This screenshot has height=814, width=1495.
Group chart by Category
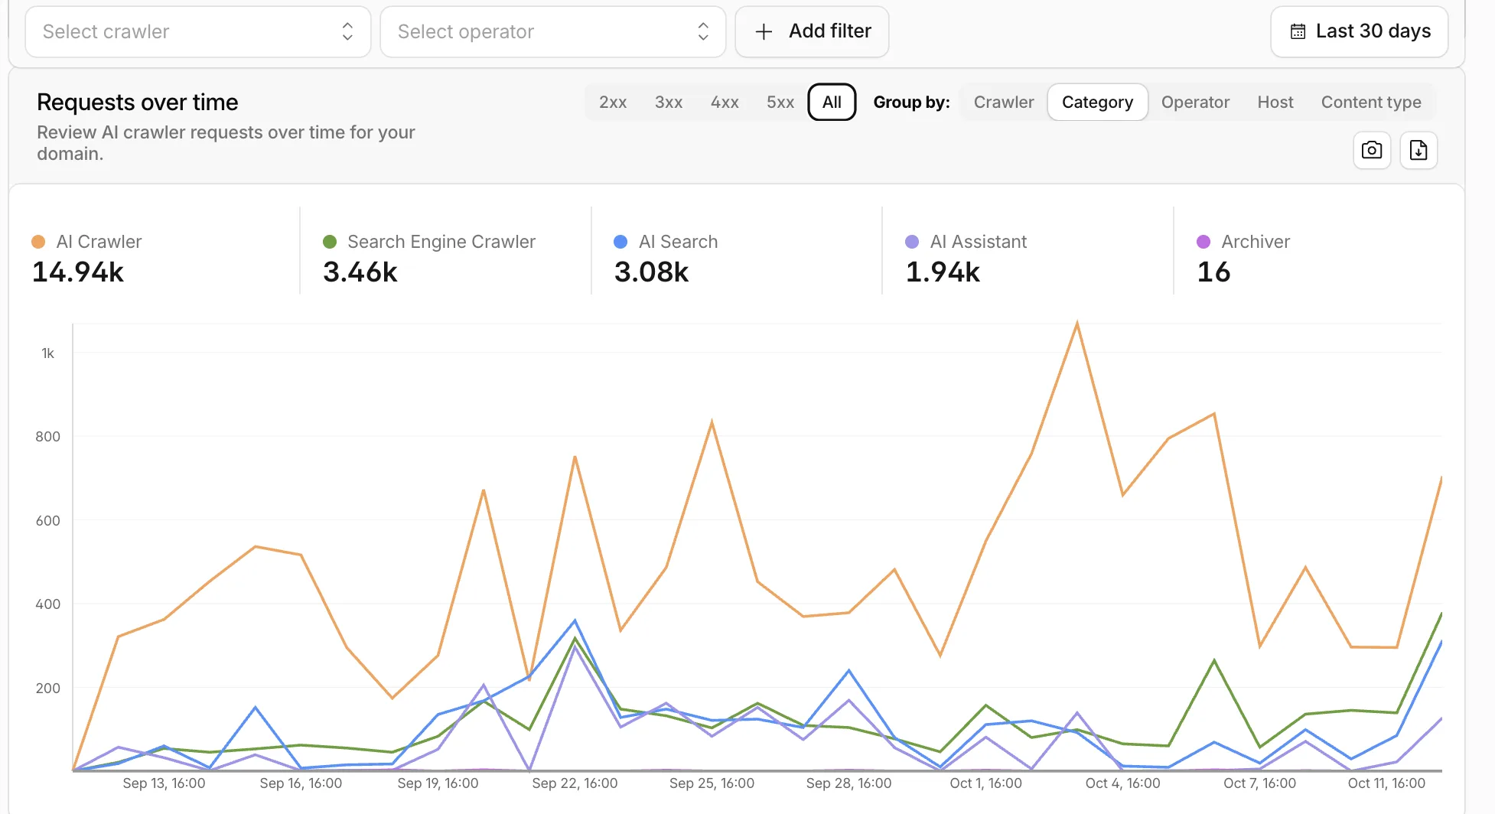click(x=1097, y=102)
